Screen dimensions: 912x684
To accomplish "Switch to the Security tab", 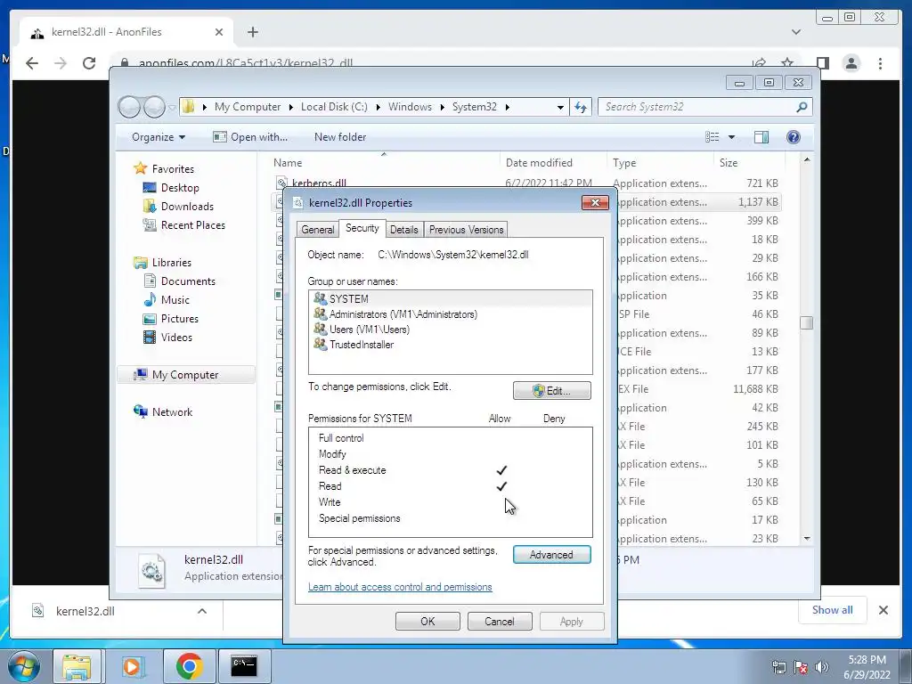I will tap(362, 228).
